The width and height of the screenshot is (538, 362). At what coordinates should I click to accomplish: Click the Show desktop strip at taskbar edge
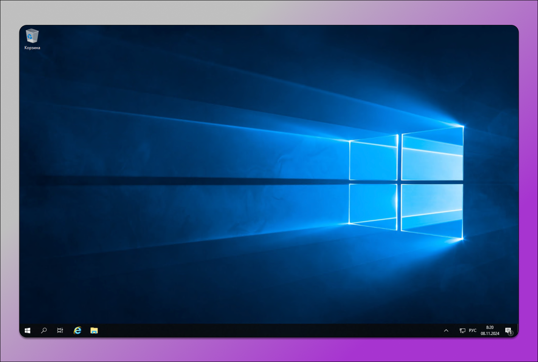517,331
